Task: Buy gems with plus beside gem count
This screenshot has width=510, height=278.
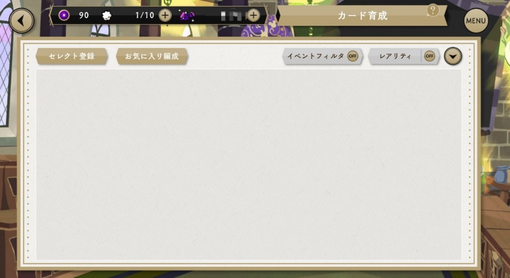Action: pos(253,15)
